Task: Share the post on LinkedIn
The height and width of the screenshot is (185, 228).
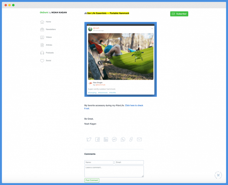Action: (106, 139)
